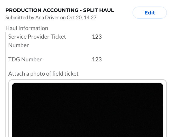The width and height of the screenshot is (174, 137).
Task: Click the word 'HAUL' in the header
Action: tap(106, 11)
